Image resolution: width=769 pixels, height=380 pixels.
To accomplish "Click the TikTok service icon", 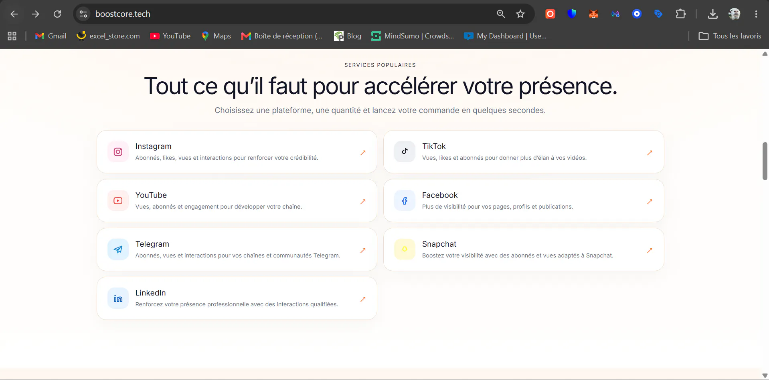I will point(405,152).
